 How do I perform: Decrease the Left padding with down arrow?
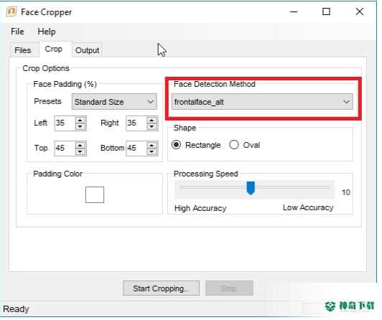coord(80,126)
